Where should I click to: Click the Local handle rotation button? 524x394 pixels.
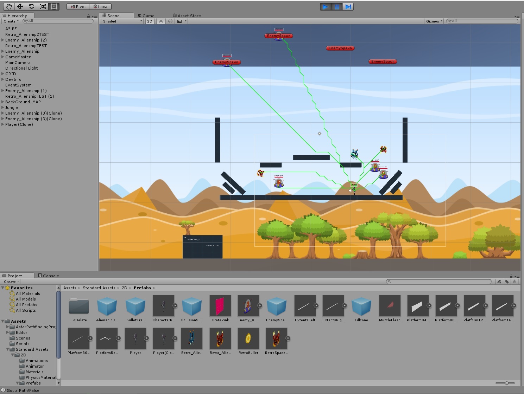(101, 7)
